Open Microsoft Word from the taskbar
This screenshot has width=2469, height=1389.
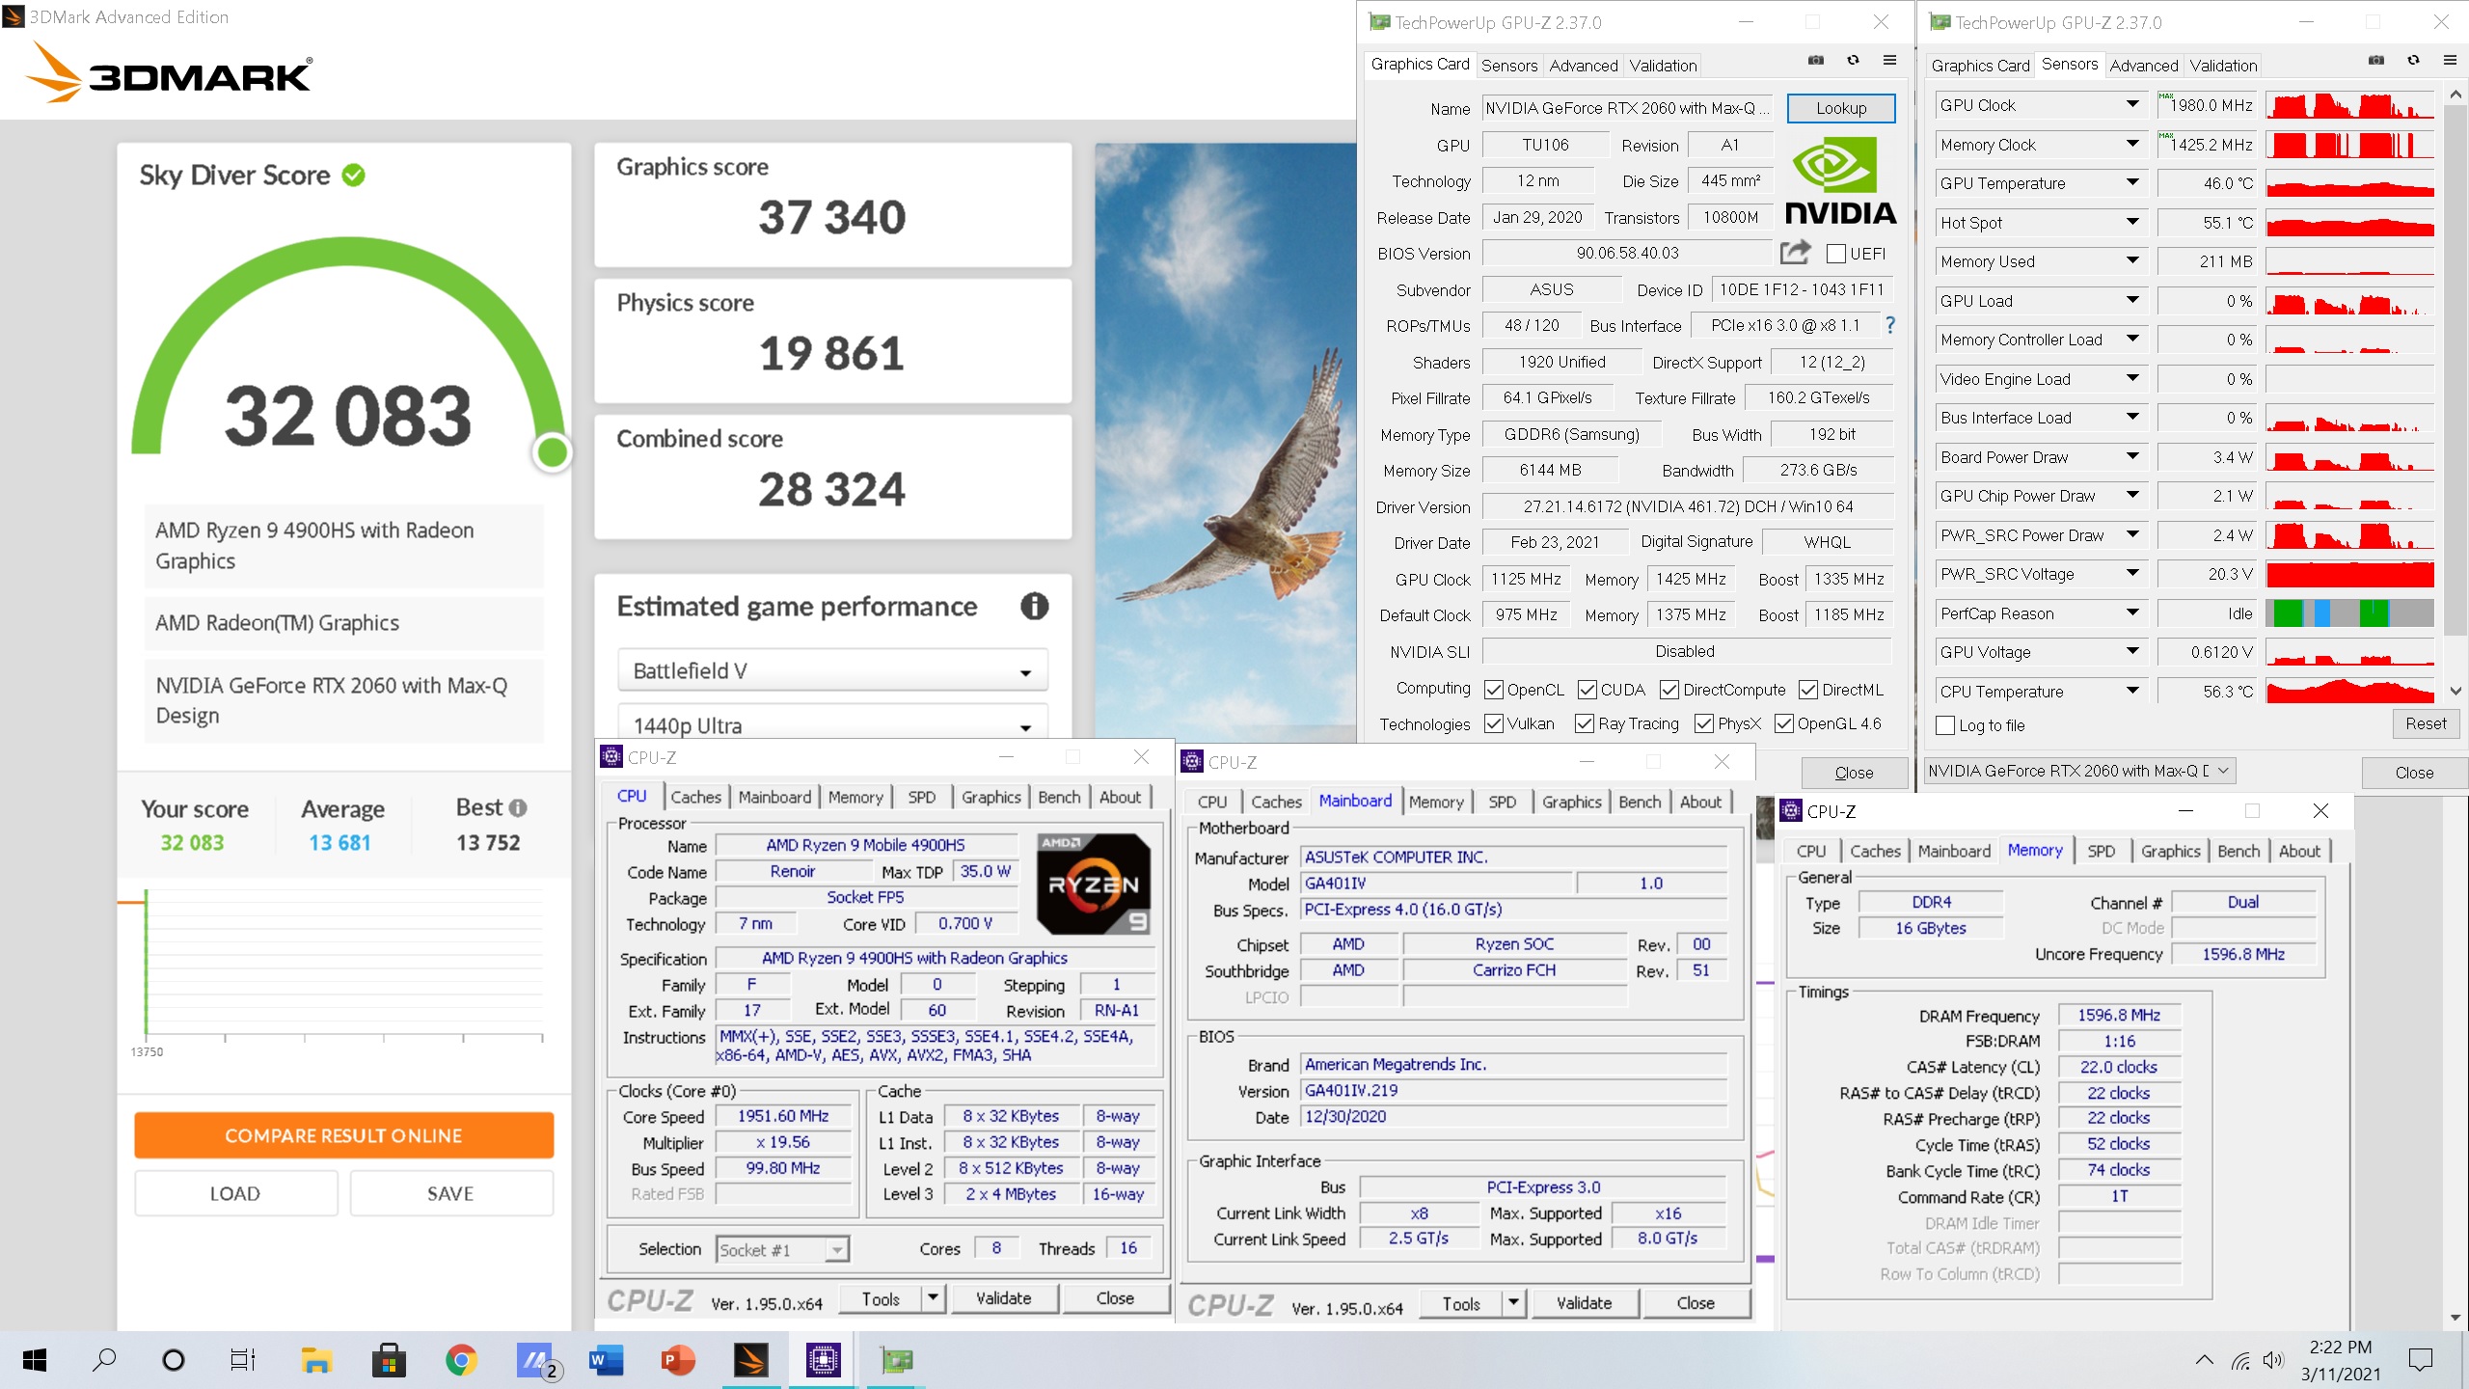pos(606,1360)
